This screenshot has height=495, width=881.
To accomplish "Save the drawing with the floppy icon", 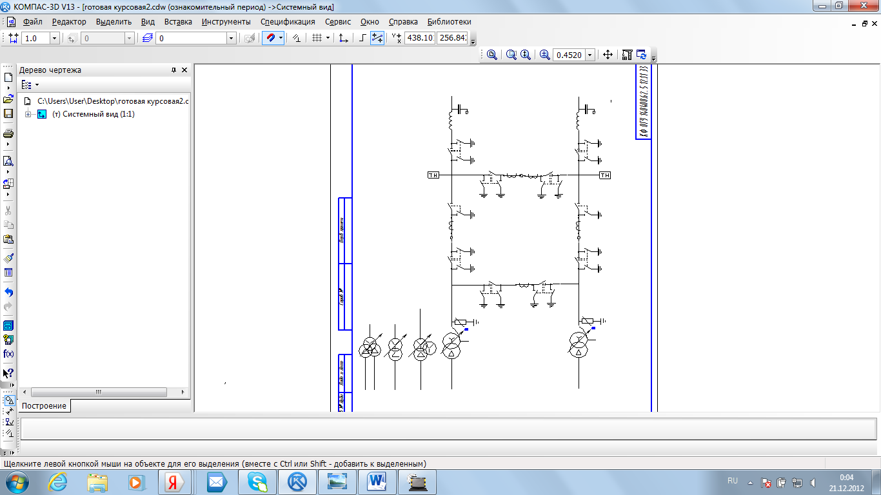I will (x=8, y=113).
